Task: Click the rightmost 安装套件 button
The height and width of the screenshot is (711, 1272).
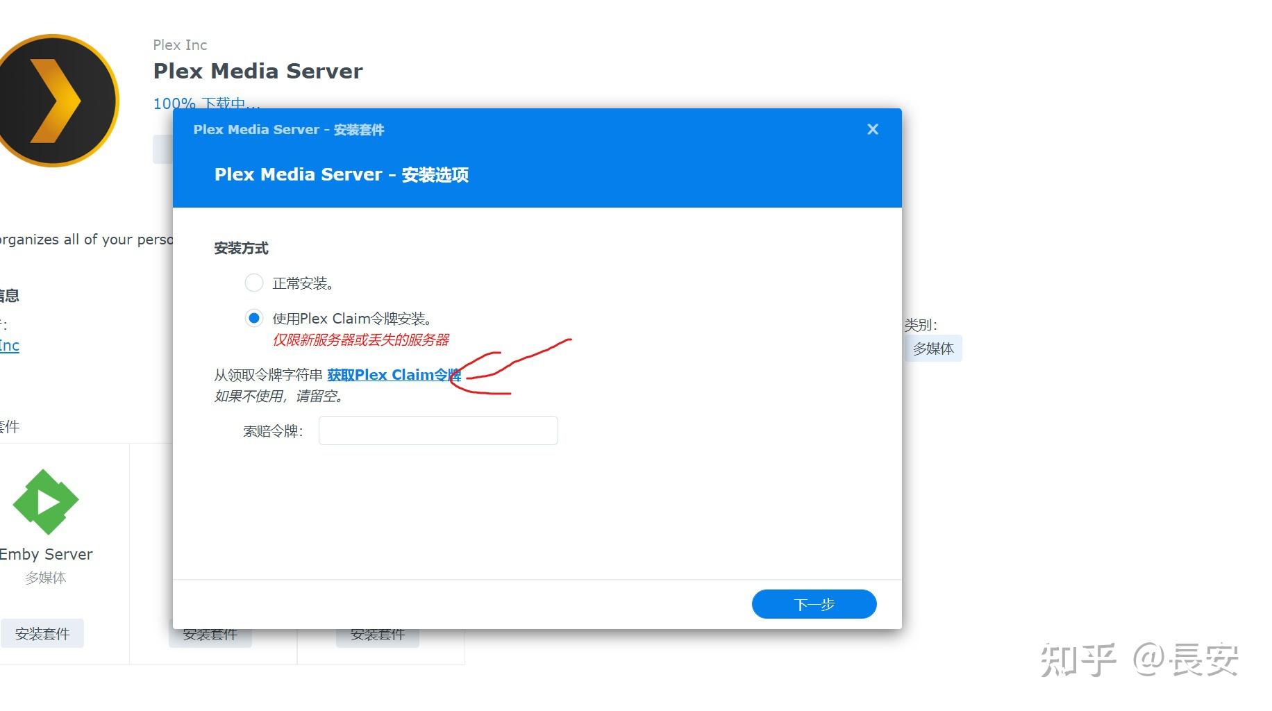Action: click(378, 634)
